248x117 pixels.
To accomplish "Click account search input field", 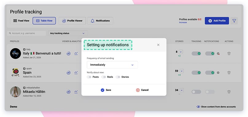I will pyautogui.click(x=26, y=33).
